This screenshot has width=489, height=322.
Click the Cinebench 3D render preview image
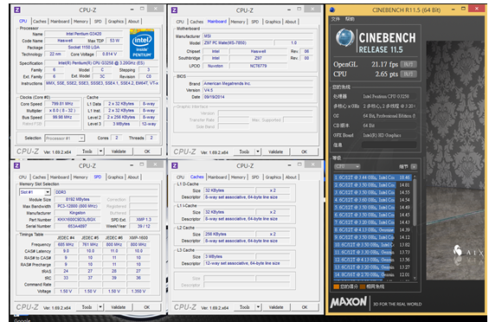pos(456,160)
